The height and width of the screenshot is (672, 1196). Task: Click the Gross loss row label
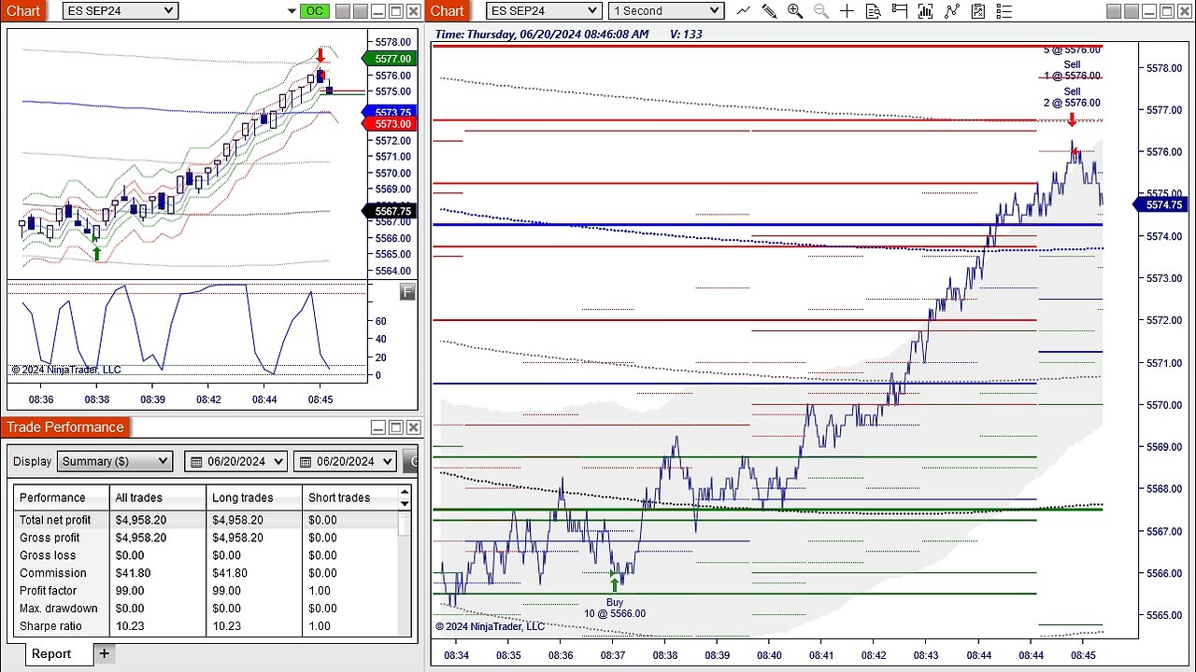coord(47,555)
